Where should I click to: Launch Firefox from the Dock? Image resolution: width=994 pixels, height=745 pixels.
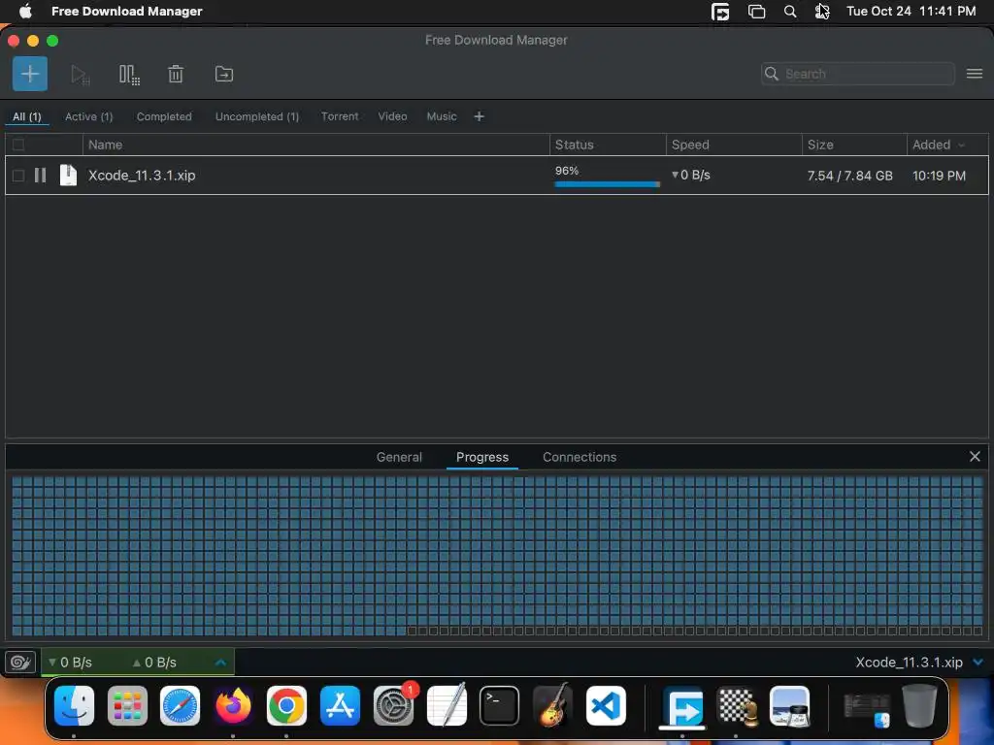233,706
